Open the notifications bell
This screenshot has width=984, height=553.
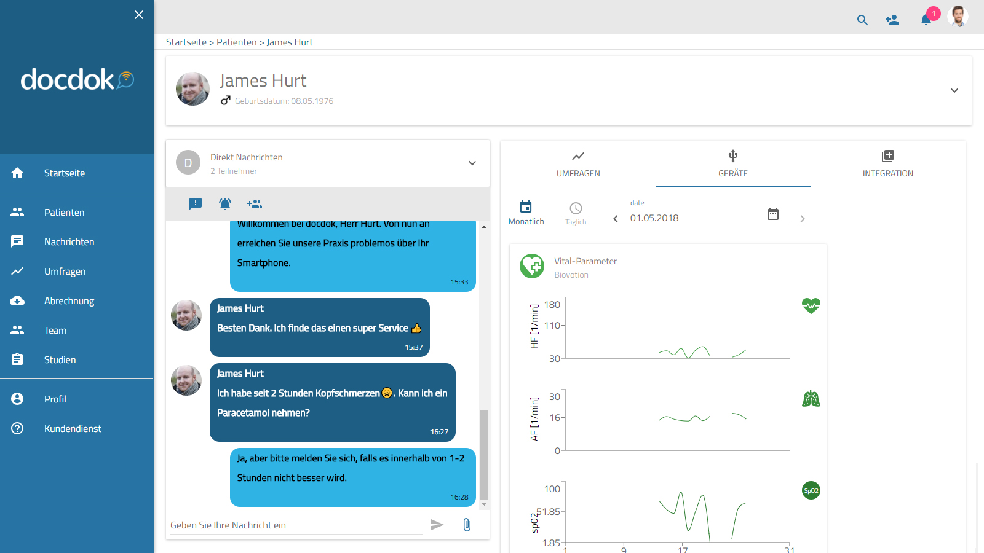[926, 20]
